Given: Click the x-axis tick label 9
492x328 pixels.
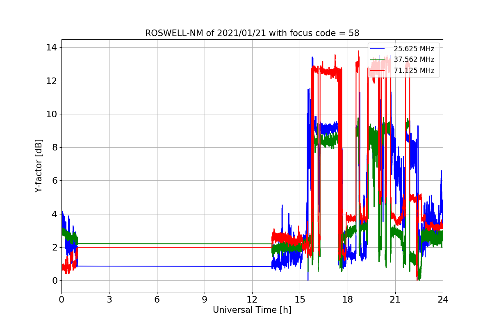Looking at the screenshot, I should click(205, 300).
